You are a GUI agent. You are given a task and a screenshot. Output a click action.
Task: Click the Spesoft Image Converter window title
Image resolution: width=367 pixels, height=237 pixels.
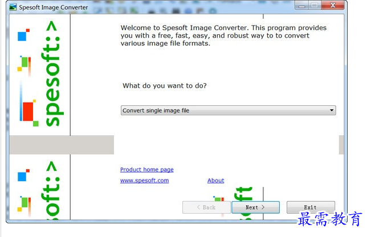pyautogui.click(x=54, y=7)
